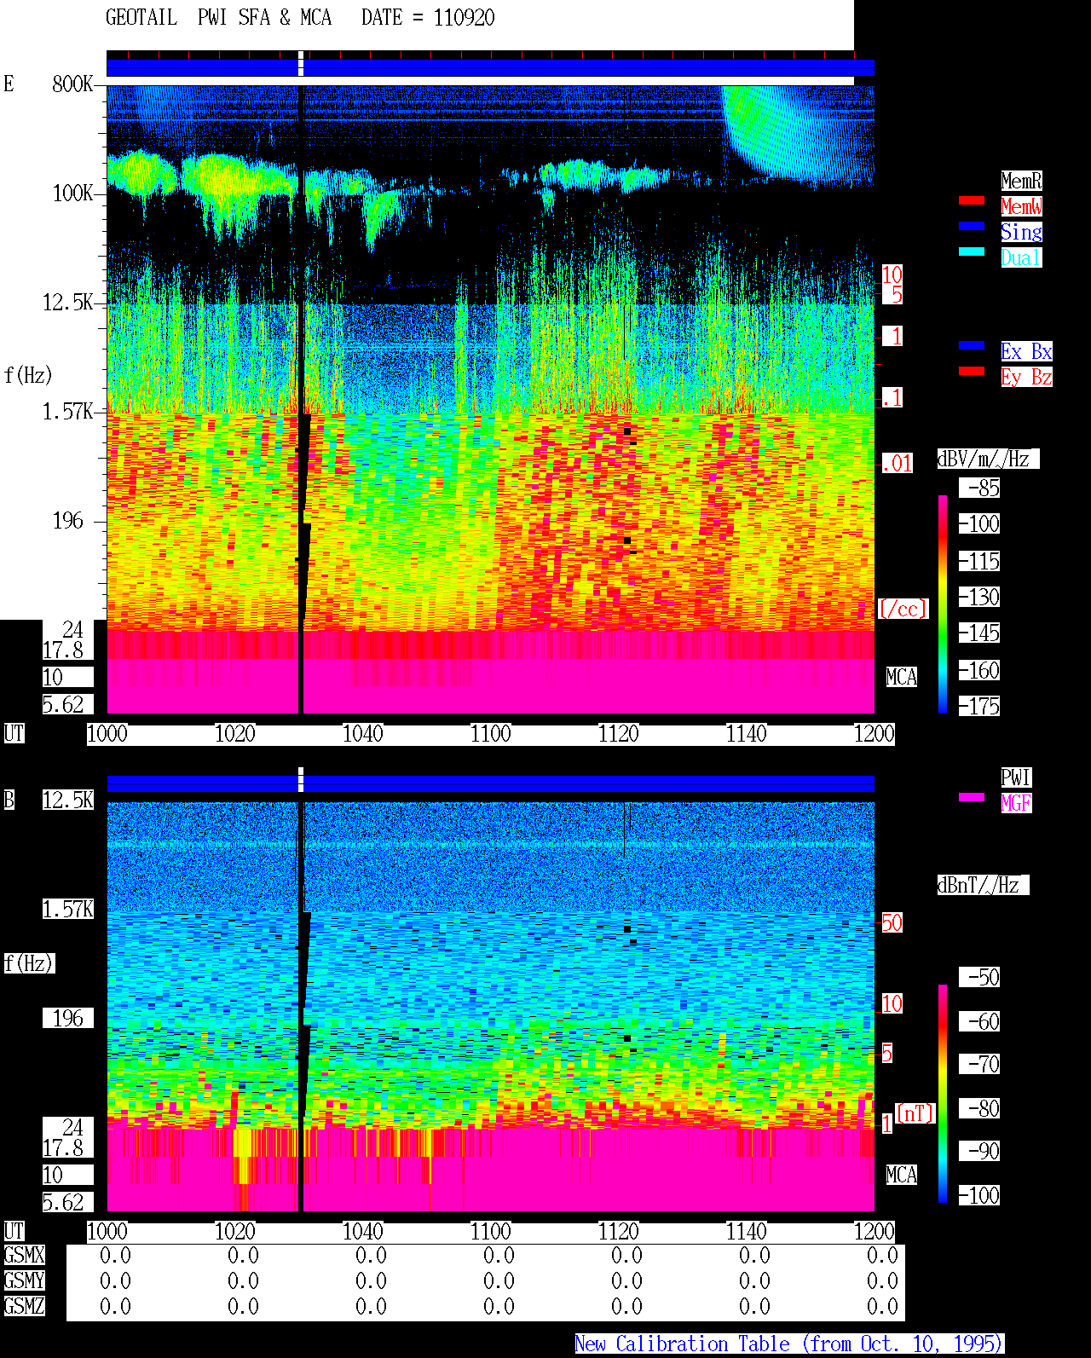Click the -90 value on magnetic colorbar
The width and height of the screenshot is (1091, 1358).
coord(980,1151)
